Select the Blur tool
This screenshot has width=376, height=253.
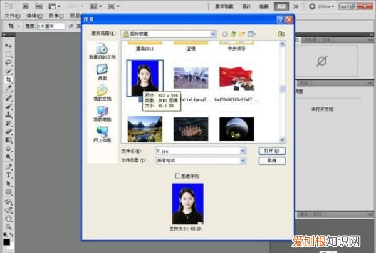pos(8,149)
